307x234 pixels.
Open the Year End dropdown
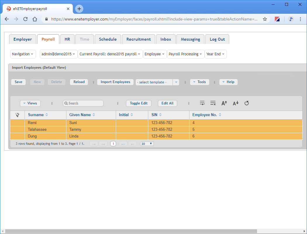215,54
